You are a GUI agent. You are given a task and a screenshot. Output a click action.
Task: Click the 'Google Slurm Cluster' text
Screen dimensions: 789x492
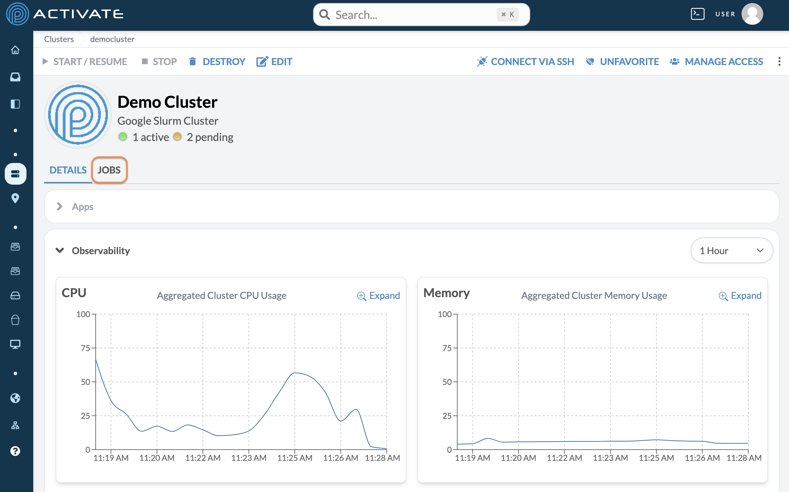click(168, 121)
